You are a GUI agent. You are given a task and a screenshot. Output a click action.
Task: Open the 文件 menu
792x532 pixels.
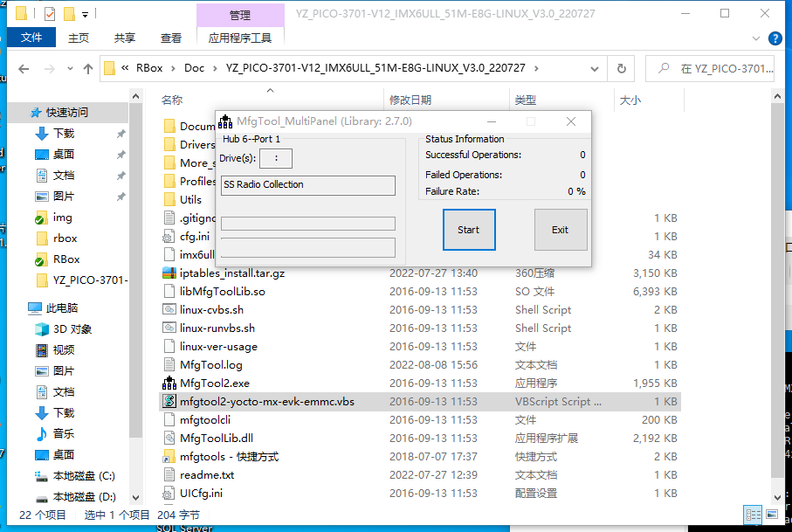[x=31, y=38]
